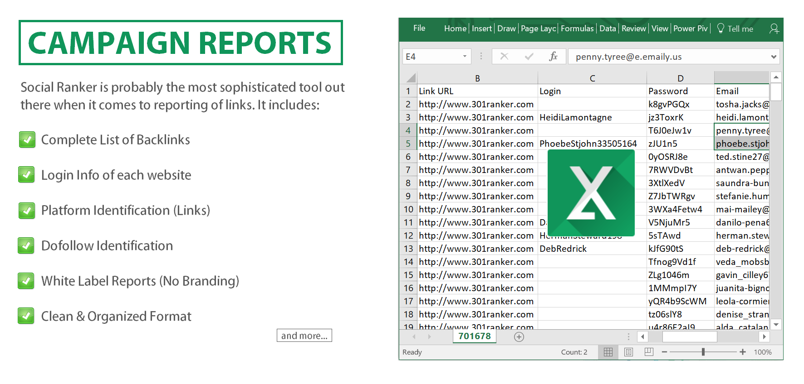
Task: Open the File menu
Action: [419, 29]
